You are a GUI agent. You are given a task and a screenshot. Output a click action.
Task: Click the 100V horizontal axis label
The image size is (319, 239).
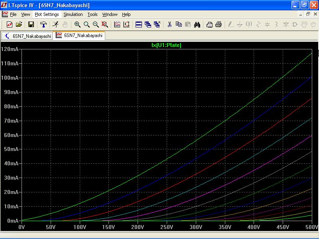[x=80, y=227]
